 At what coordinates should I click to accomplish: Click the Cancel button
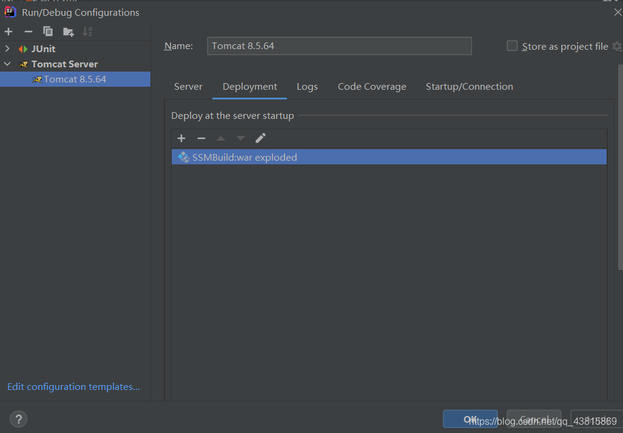point(534,419)
